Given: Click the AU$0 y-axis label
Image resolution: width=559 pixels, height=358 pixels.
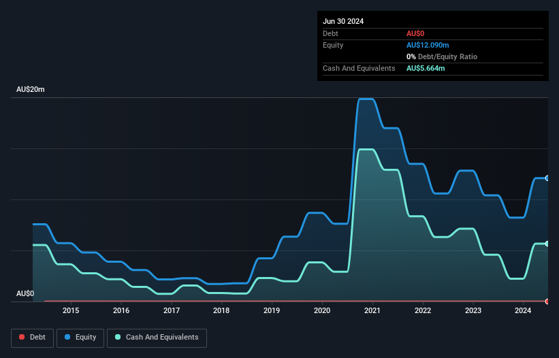Looking at the screenshot, I should pos(25,293).
